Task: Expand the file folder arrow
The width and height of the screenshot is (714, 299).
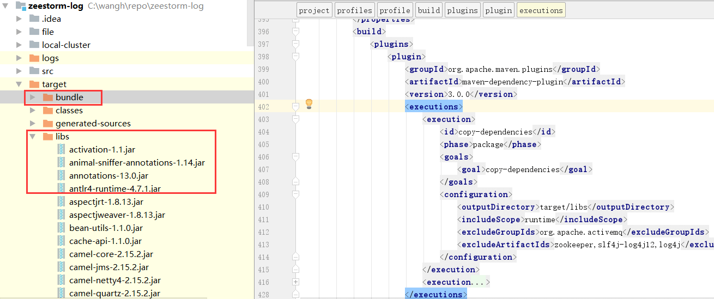Action: [19, 32]
